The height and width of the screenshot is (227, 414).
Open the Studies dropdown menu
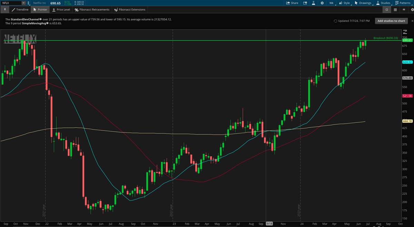coord(384,3)
